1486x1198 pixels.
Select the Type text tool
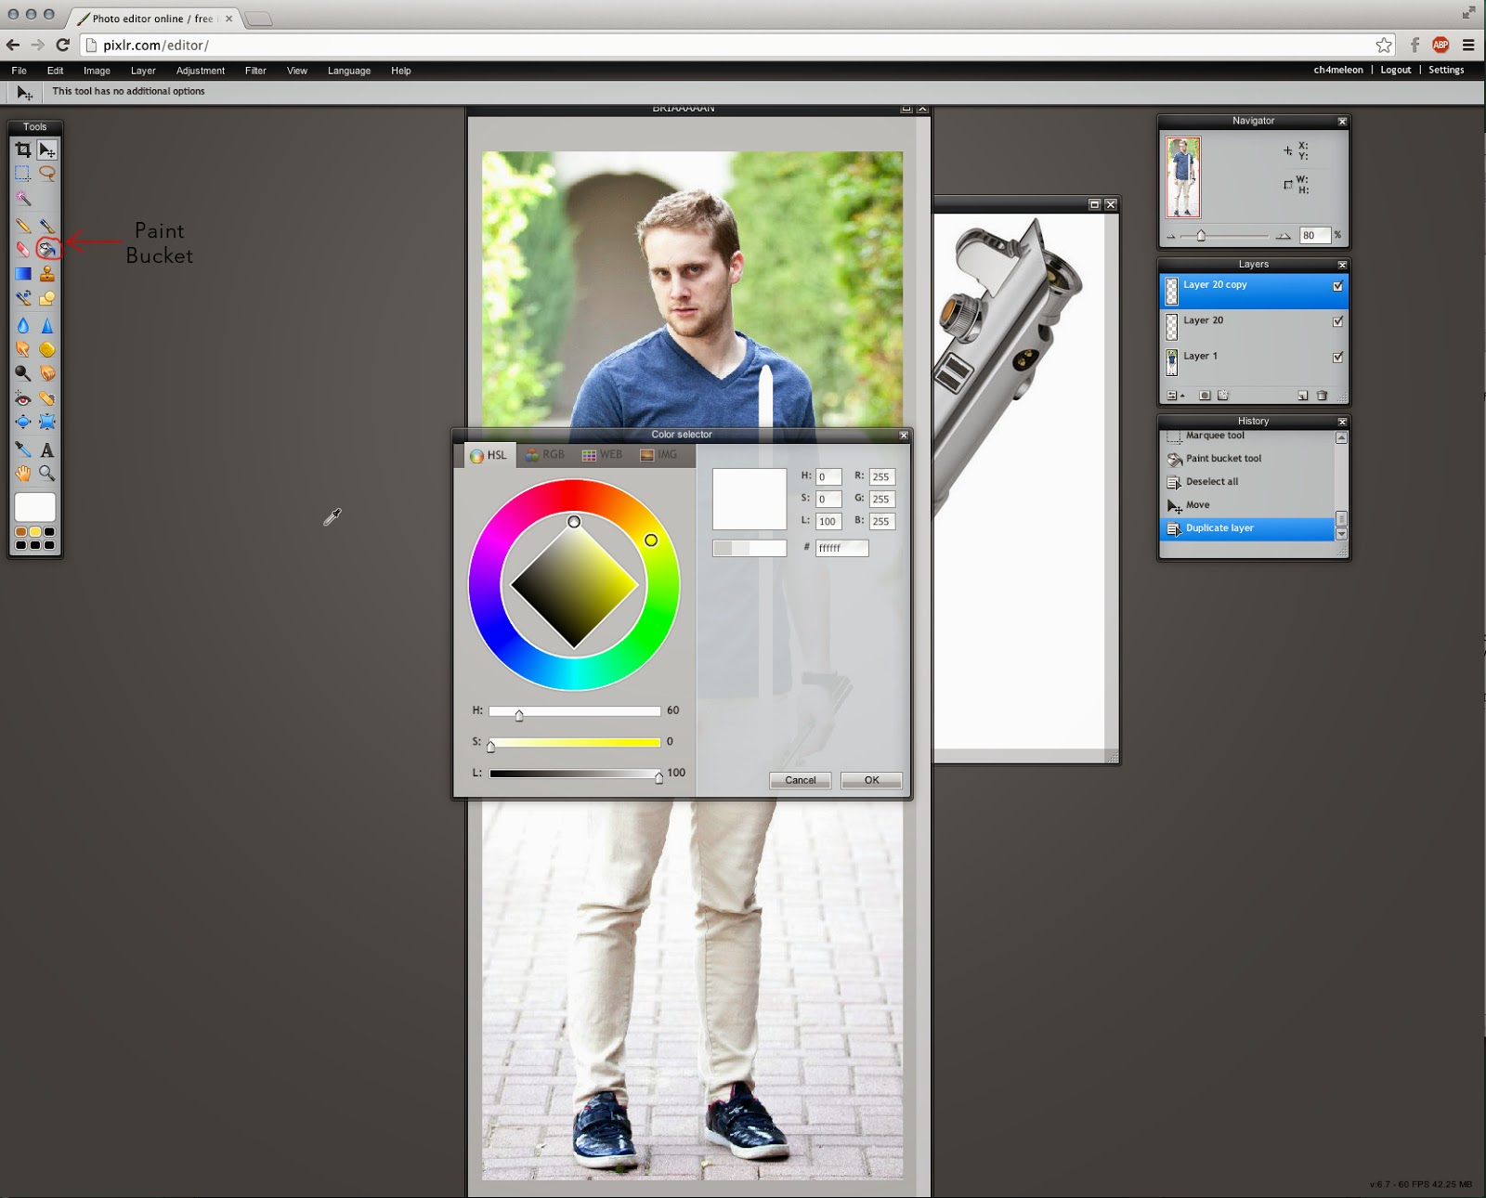click(x=47, y=449)
